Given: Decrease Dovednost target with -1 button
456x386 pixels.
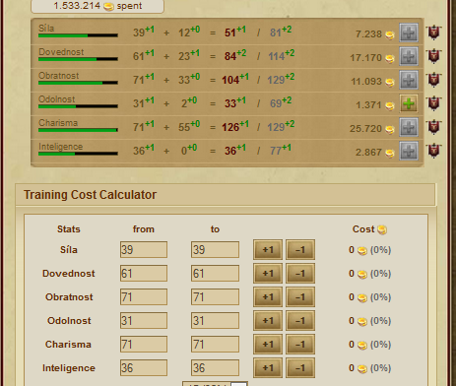Looking at the screenshot, I should click(x=300, y=274).
